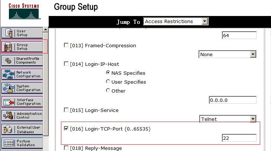271x151 pixels.
Task: Open Posture Validation icon
Action: (9, 143)
